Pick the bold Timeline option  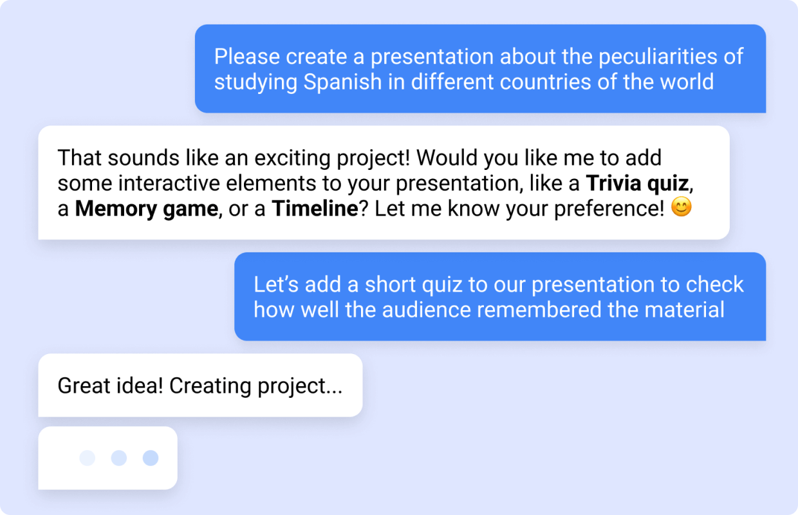[314, 209]
